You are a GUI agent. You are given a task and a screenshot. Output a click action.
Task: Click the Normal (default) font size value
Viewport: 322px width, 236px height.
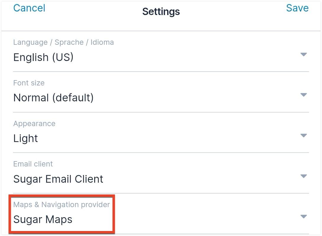tap(53, 98)
